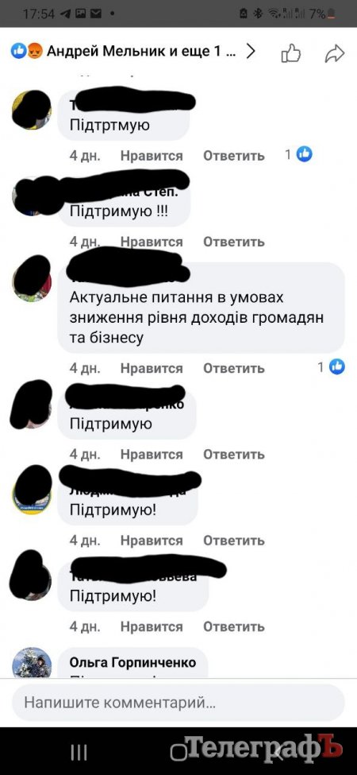Tap Android recent apps navigation button

pos(79,752)
